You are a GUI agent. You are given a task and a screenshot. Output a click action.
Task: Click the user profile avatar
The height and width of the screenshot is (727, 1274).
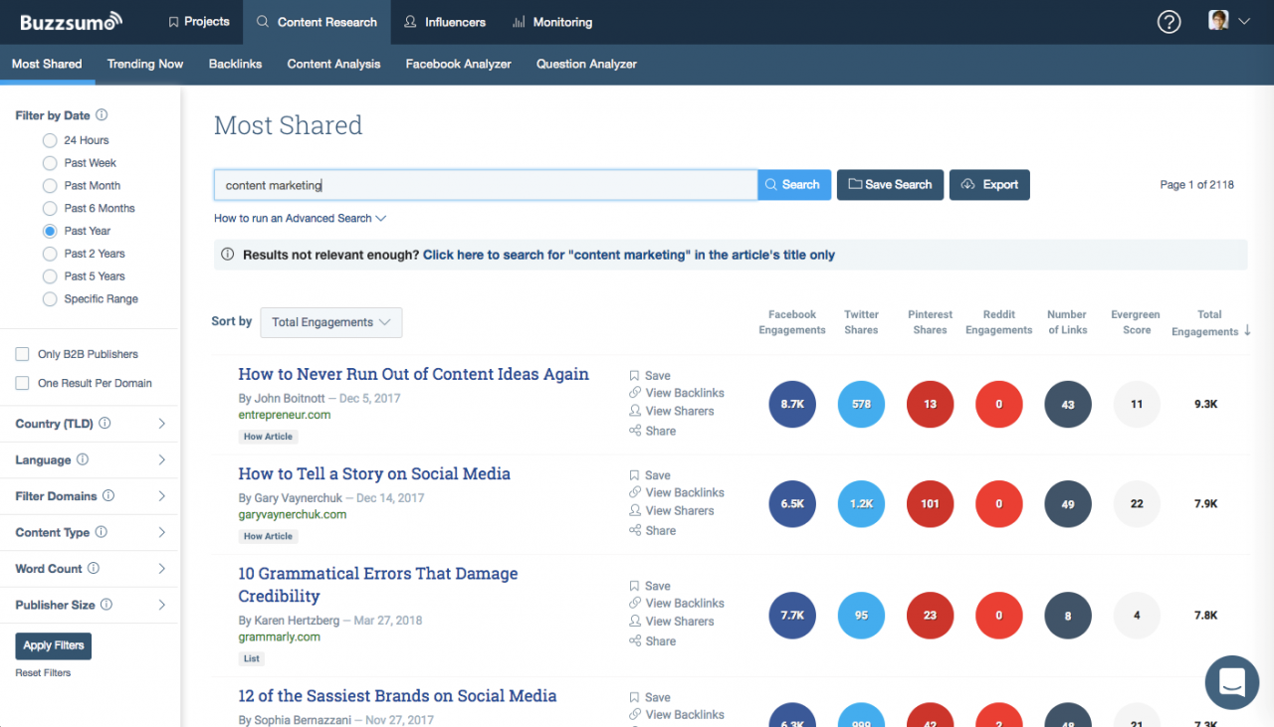tap(1218, 21)
